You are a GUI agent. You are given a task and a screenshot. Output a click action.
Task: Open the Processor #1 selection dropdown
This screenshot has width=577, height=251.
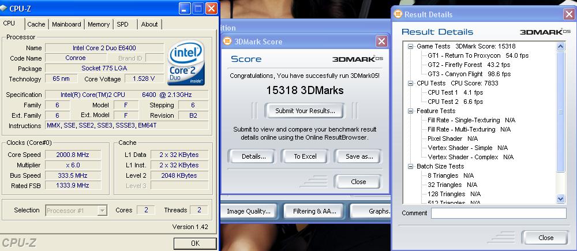77,211
